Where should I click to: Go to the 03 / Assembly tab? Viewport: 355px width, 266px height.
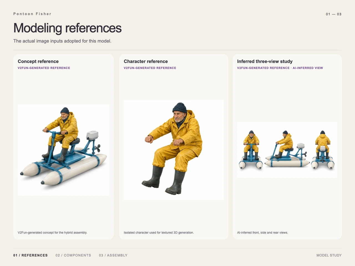click(x=113, y=255)
